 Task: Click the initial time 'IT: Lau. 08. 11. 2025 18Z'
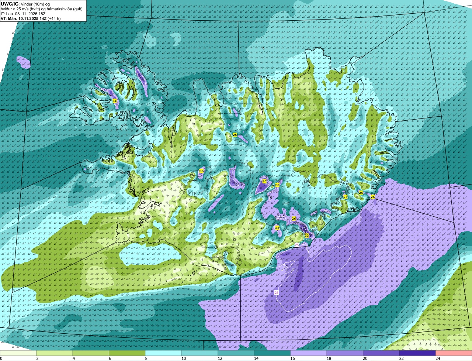point(23,13)
